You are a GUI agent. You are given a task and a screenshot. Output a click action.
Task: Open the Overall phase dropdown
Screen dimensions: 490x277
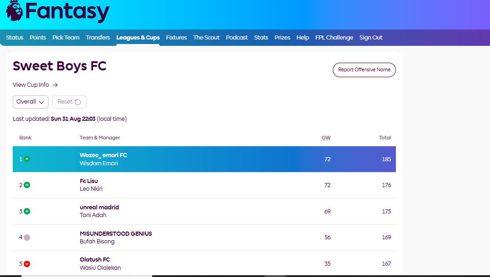point(30,102)
